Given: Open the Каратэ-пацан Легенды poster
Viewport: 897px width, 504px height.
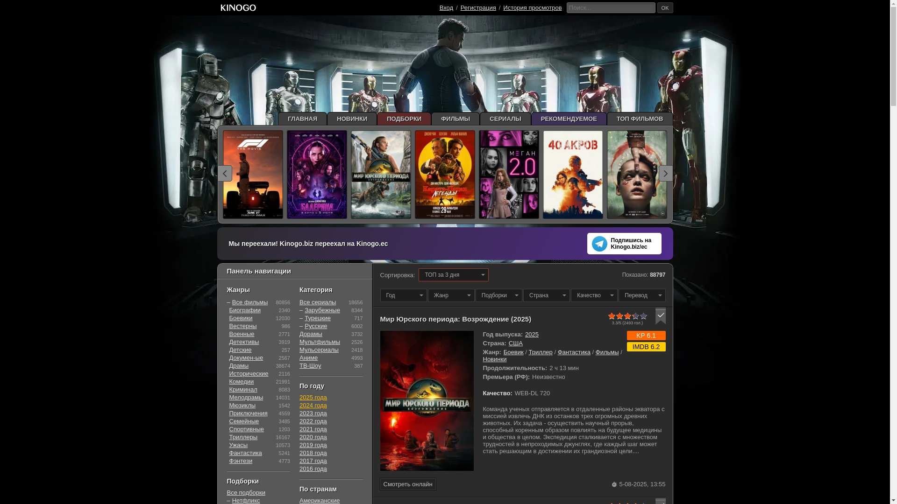Looking at the screenshot, I should click(x=445, y=175).
